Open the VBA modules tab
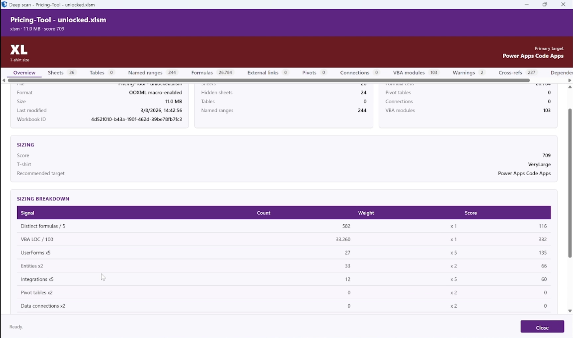Screen dimensions: 573x338 [416, 73]
